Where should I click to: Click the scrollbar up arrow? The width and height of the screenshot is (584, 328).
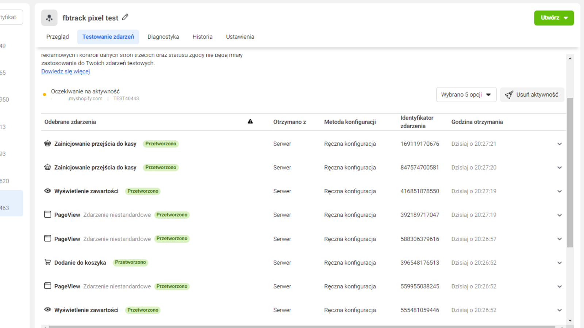pos(570,58)
